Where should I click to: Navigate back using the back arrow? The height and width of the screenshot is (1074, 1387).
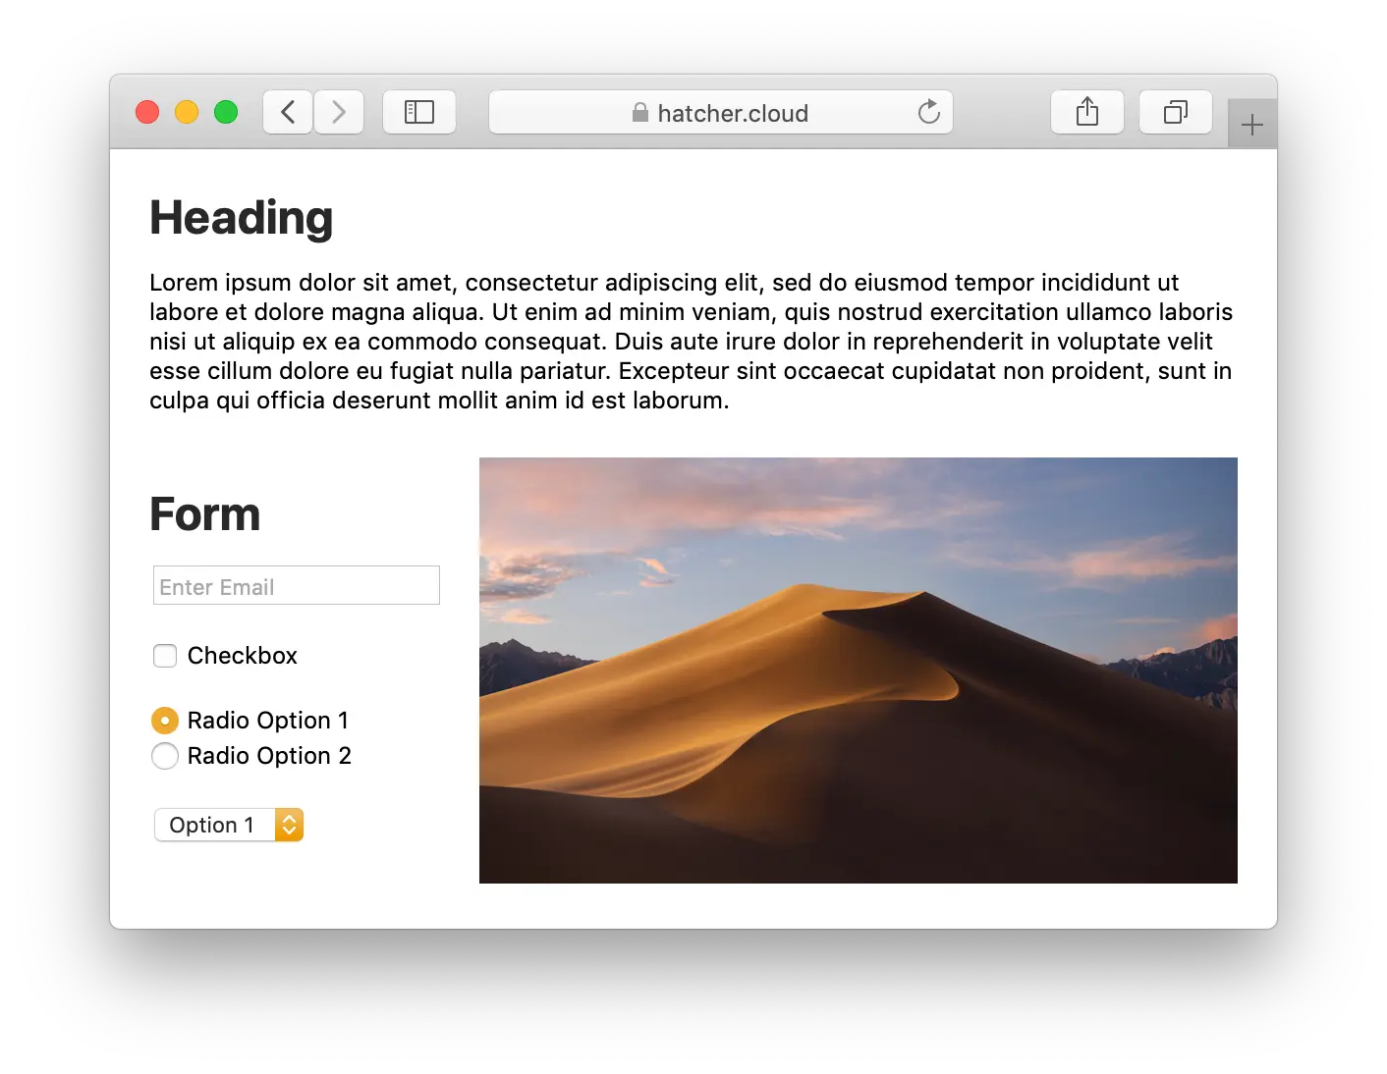(x=287, y=112)
